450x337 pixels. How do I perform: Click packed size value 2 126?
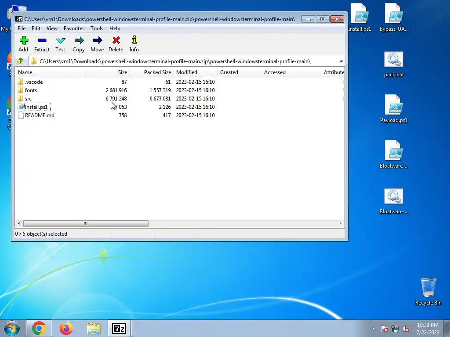[165, 107]
